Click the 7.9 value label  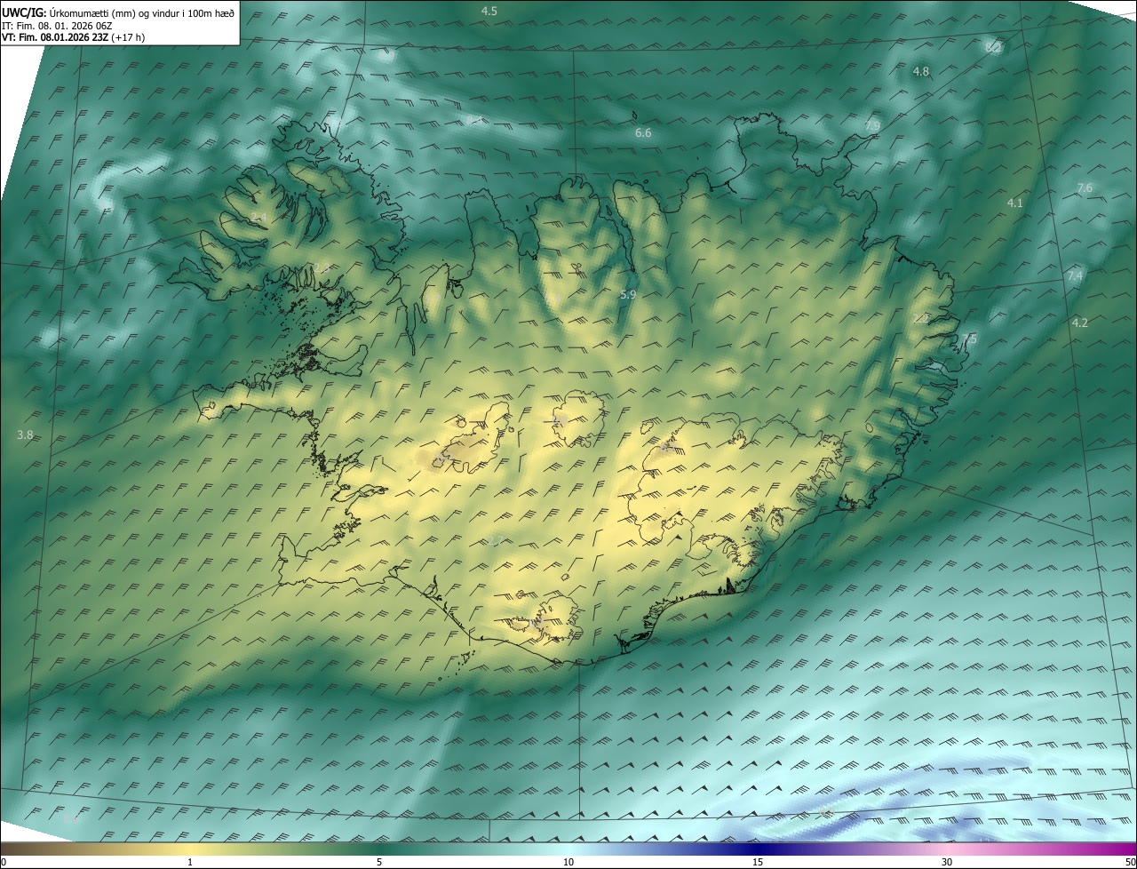click(x=872, y=126)
